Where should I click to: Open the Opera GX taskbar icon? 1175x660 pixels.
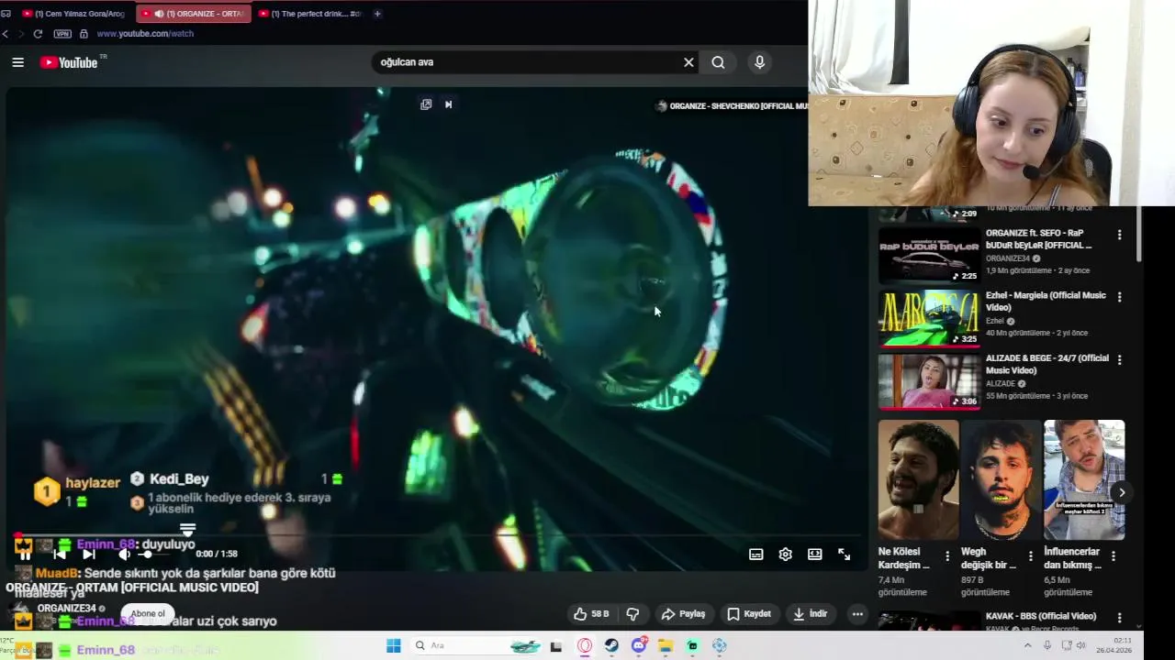tap(585, 646)
